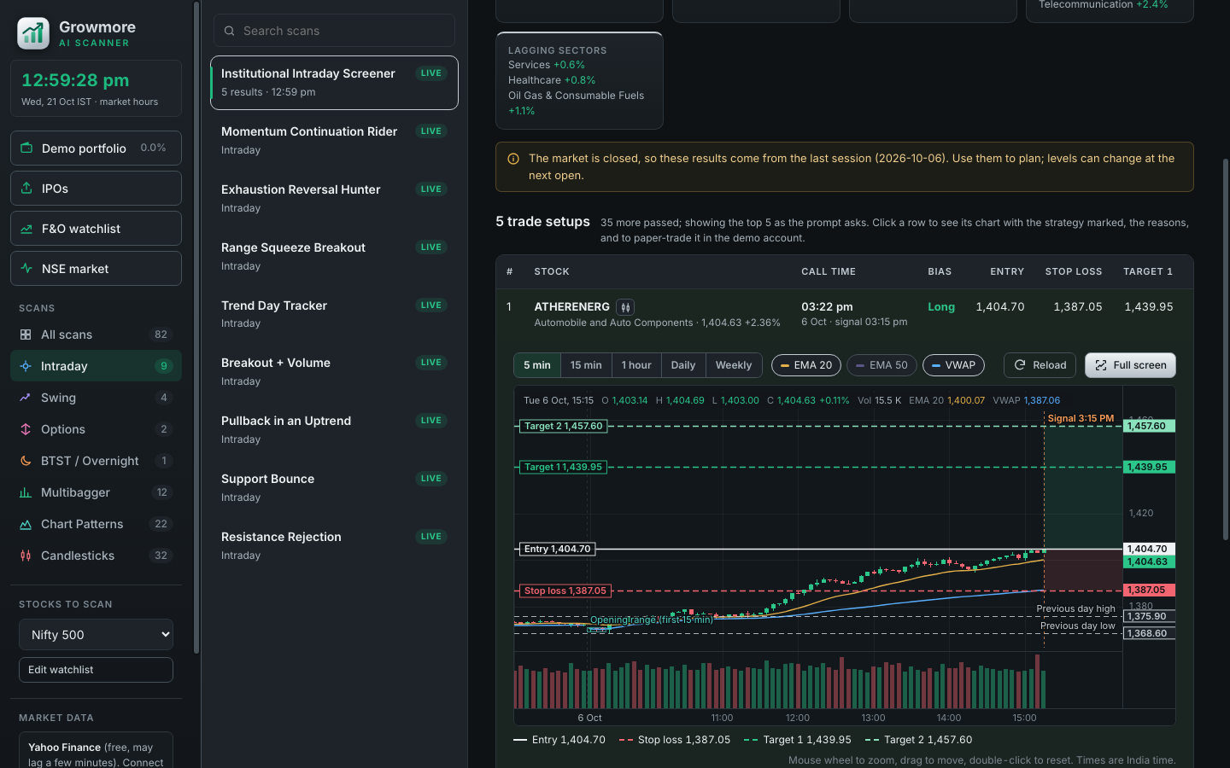Click the Chart Patterns icon

click(26, 524)
